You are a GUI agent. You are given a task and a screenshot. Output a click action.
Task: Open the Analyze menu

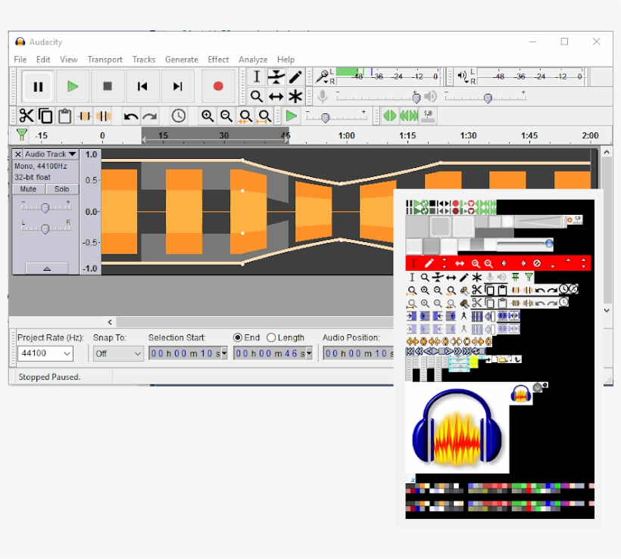[x=253, y=59]
